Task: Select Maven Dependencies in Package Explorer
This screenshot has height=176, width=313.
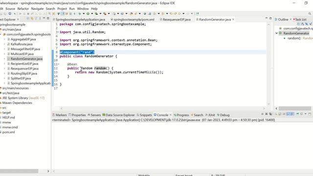Action: (x=17, y=103)
